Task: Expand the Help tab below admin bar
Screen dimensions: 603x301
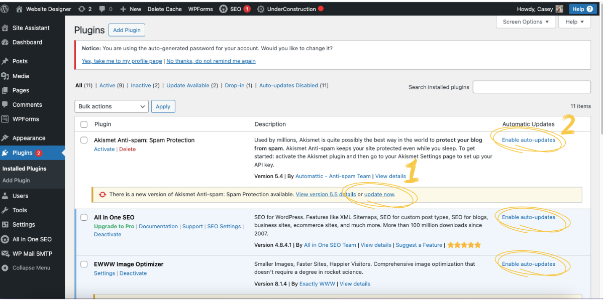Action: (575, 22)
